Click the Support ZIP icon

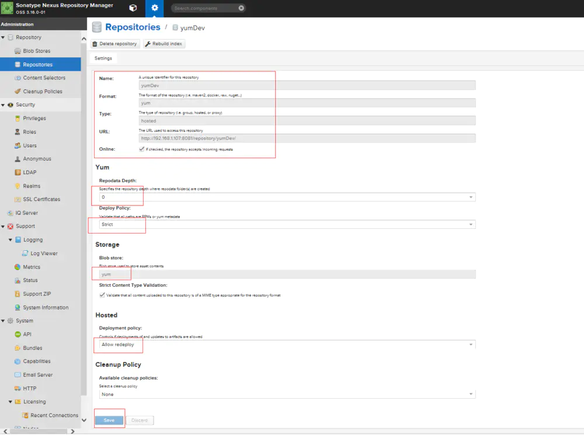pos(18,294)
